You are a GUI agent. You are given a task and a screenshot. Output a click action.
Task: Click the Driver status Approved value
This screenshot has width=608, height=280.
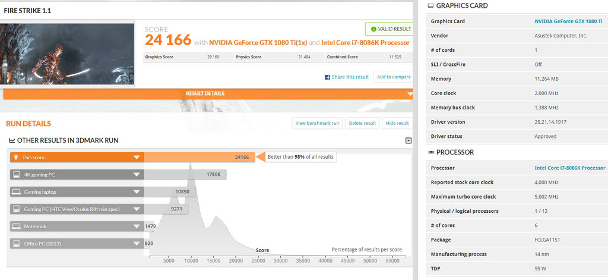pyautogui.click(x=546, y=136)
